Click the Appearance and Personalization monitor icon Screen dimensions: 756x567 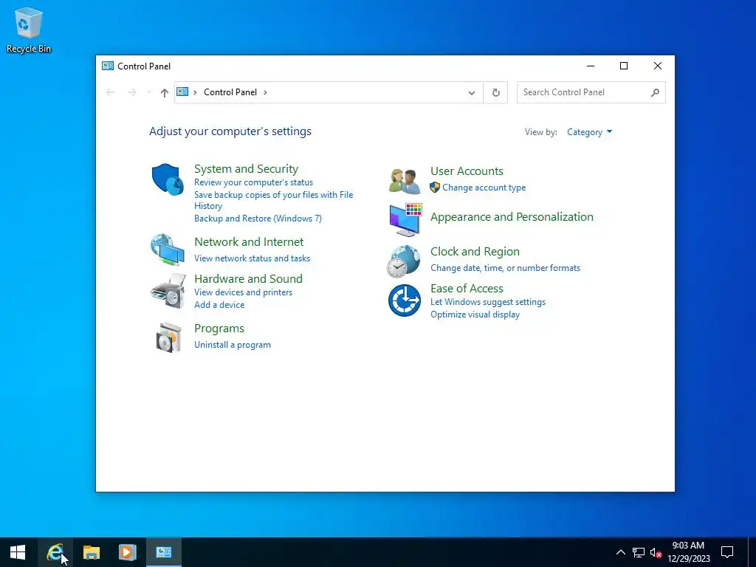[405, 219]
